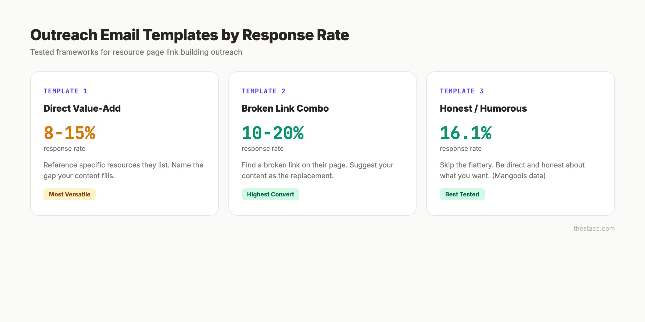
Task: Click the 'Highest Convert' badge
Action: coord(270,194)
